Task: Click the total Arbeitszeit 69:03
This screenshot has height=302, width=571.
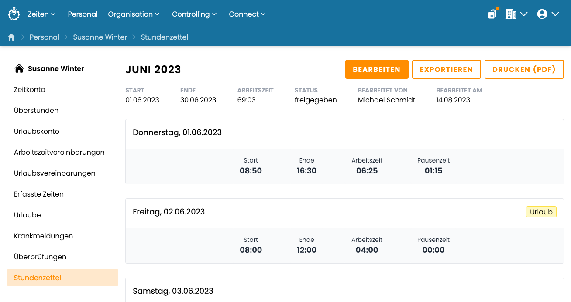Action: (247, 100)
